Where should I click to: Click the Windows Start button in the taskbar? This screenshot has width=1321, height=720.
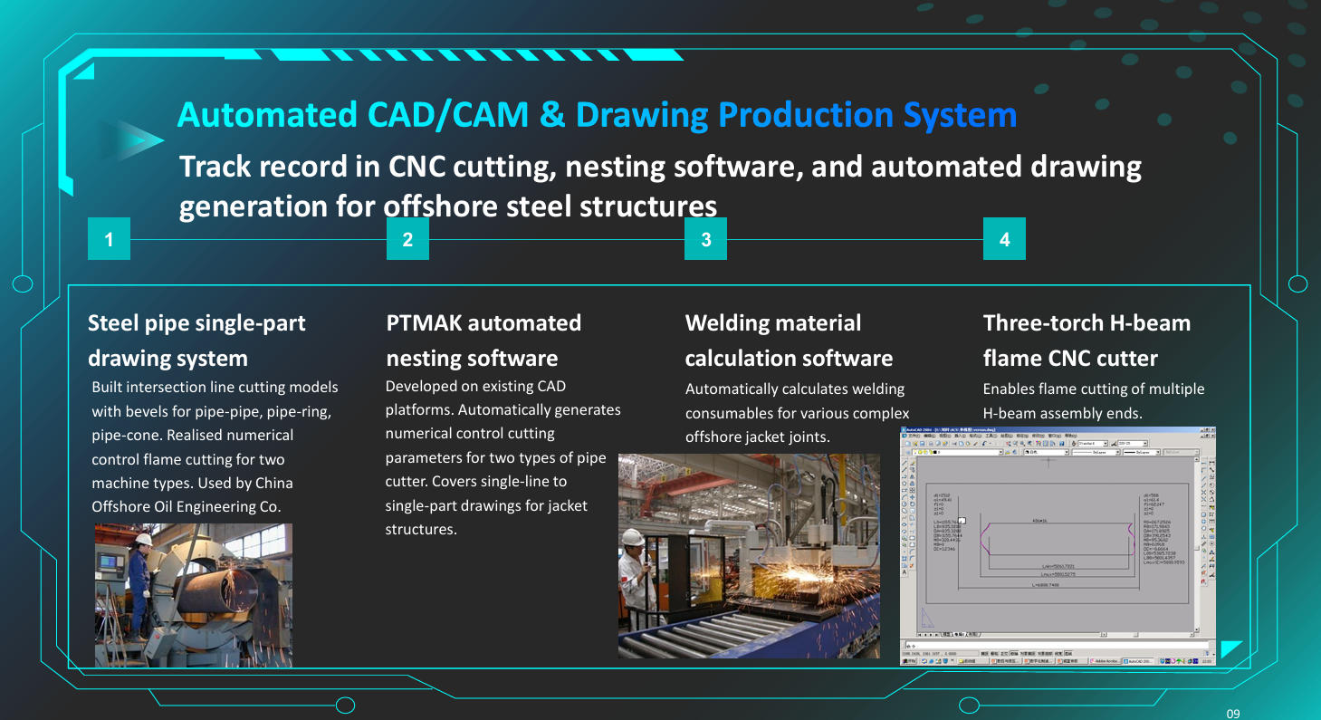(908, 661)
